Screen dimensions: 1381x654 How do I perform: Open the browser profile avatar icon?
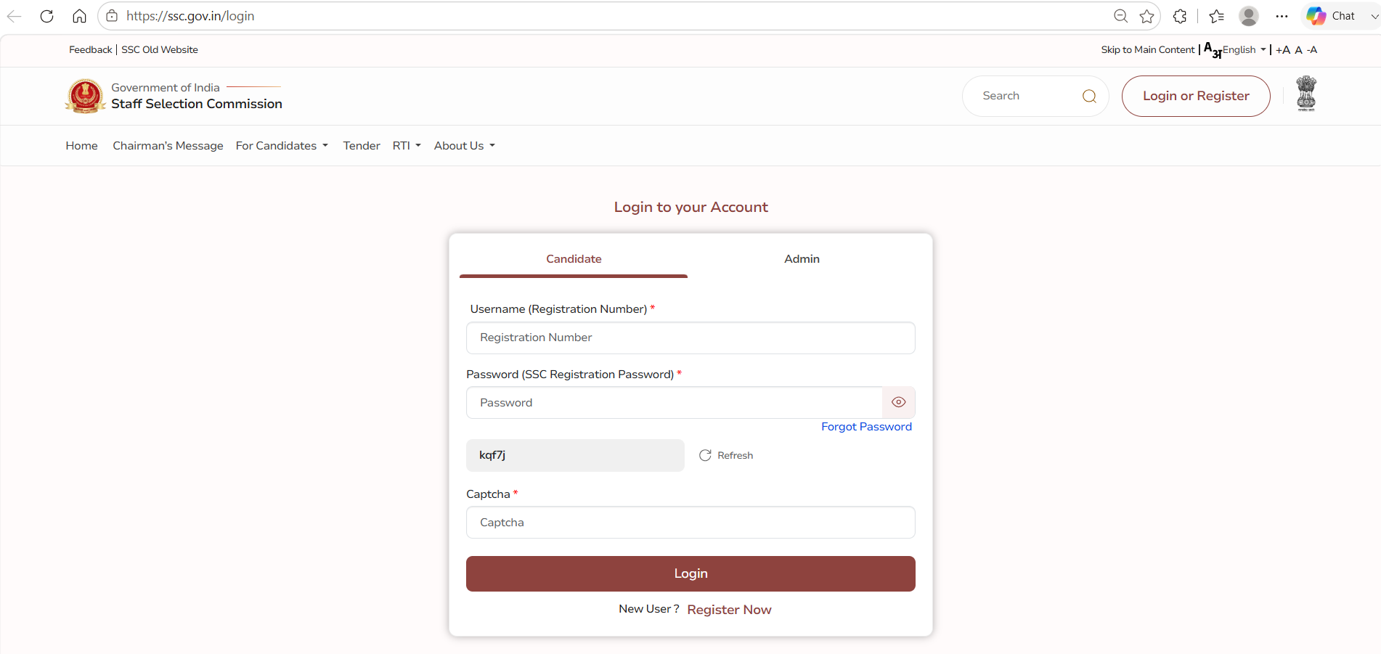point(1248,16)
